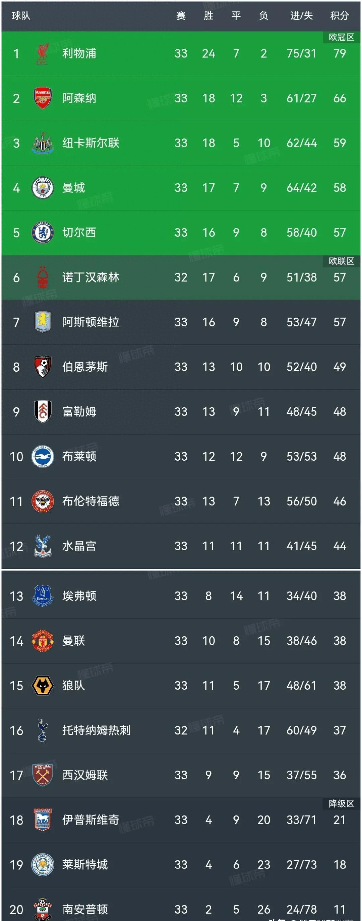Image resolution: width=362 pixels, height=921 pixels.
Task: Open the 水晶宫 team name link
Action: [79, 546]
